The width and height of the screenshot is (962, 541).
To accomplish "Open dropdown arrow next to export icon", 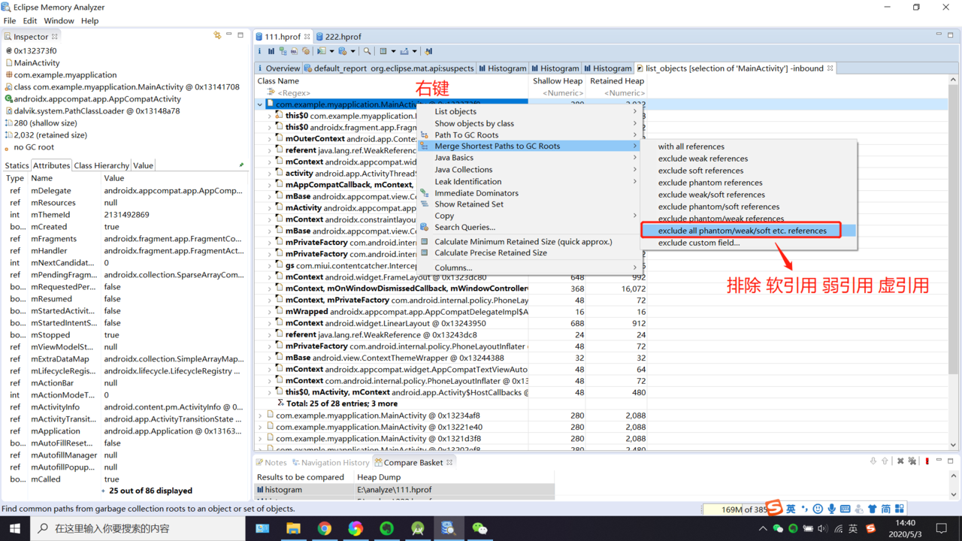I will tap(414, 51).
